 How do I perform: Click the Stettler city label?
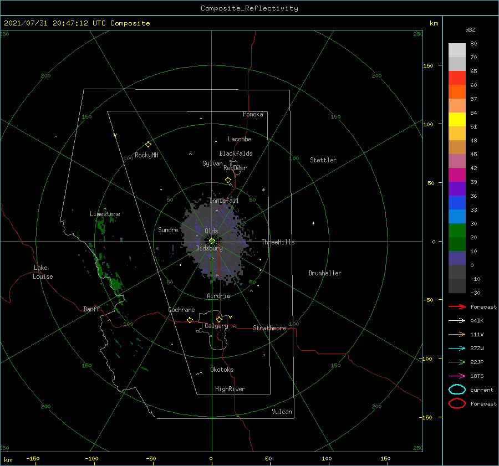(x=323, y=160)
